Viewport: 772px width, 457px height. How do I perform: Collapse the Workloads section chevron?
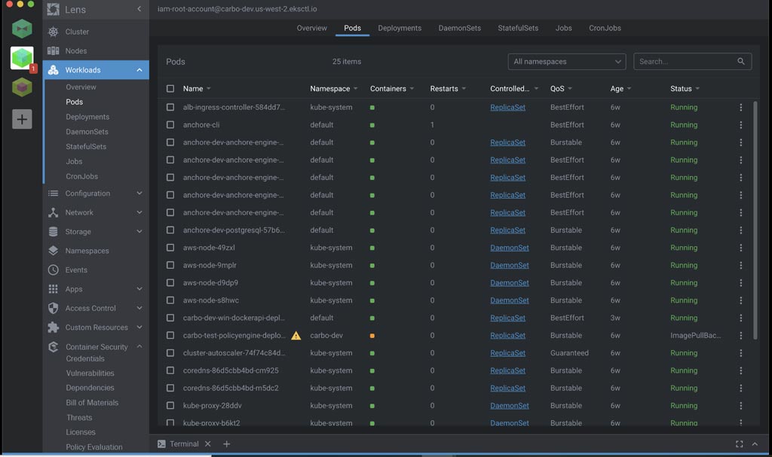coord(139,70)
